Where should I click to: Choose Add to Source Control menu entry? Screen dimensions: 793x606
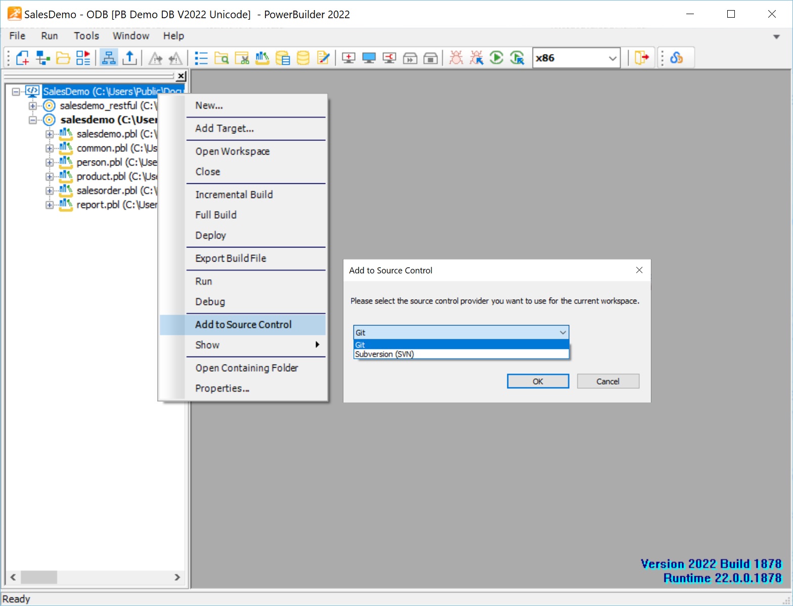[x=243, y=325]
